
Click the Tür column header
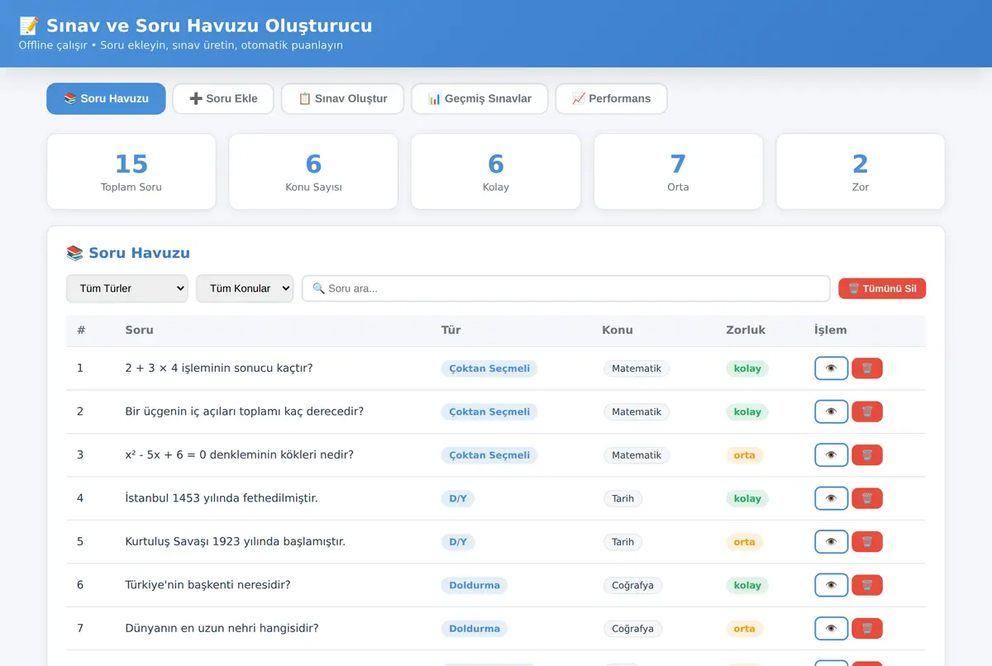451,330
